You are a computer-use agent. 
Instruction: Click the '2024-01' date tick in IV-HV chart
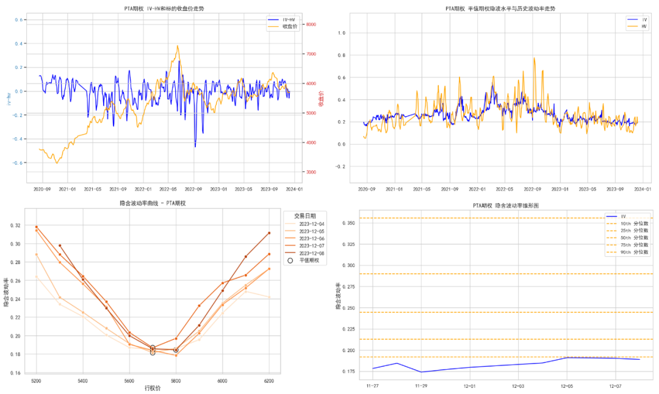294,189
